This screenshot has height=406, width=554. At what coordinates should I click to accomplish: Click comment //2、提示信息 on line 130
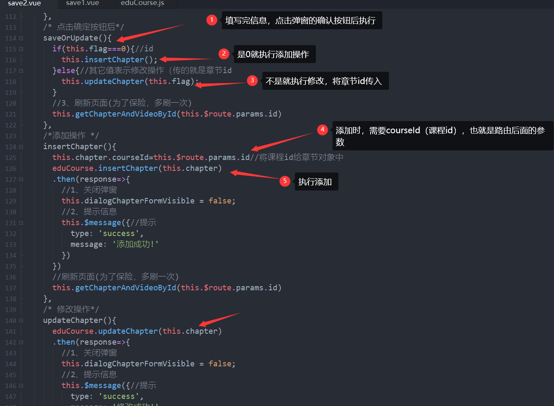click(x=89, y=212)
